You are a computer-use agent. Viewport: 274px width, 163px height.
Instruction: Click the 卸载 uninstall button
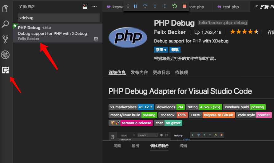tap(175, 50)
